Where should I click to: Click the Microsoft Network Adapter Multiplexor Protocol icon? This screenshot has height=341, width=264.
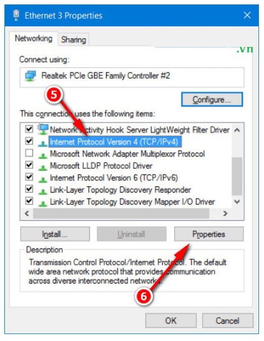(x=42, y=155)
